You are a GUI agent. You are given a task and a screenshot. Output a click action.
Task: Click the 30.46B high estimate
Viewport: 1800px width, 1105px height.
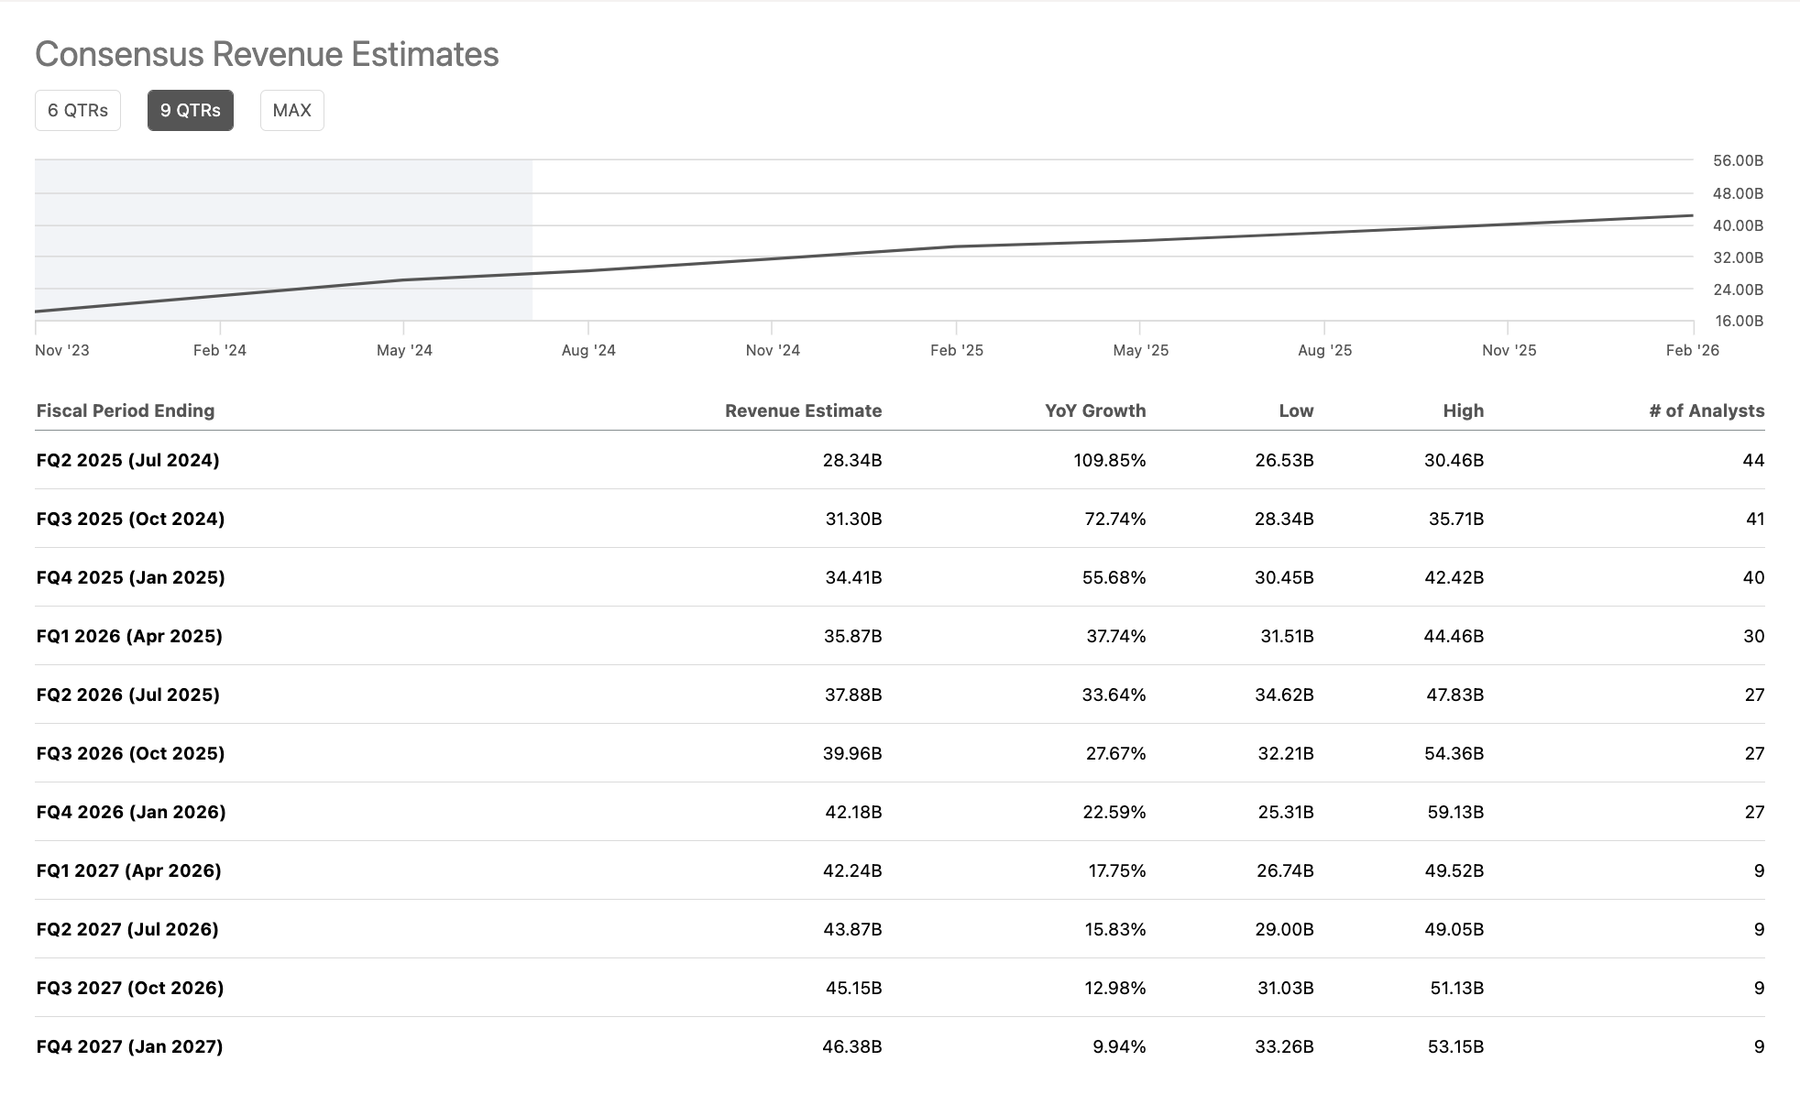pos(1454,460)
